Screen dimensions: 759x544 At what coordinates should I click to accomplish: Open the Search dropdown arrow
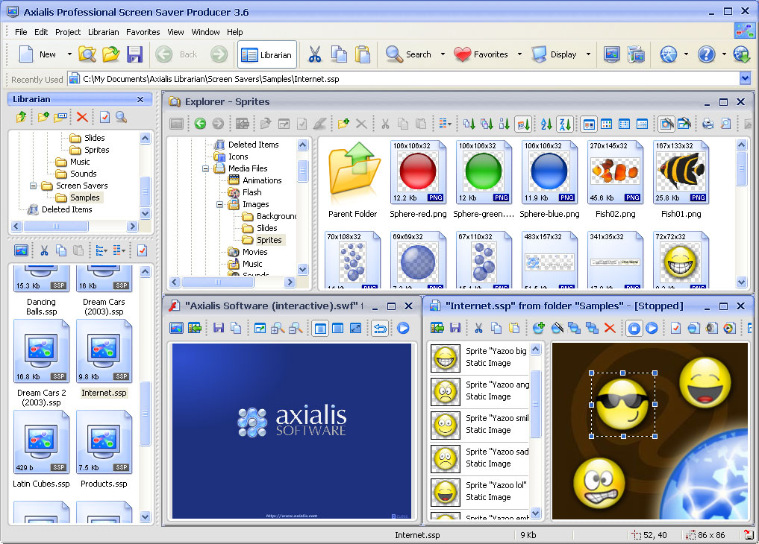pos(443,54)
